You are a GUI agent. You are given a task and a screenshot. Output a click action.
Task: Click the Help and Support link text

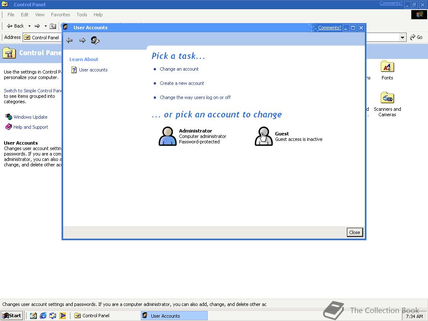(x=31, y=127)
